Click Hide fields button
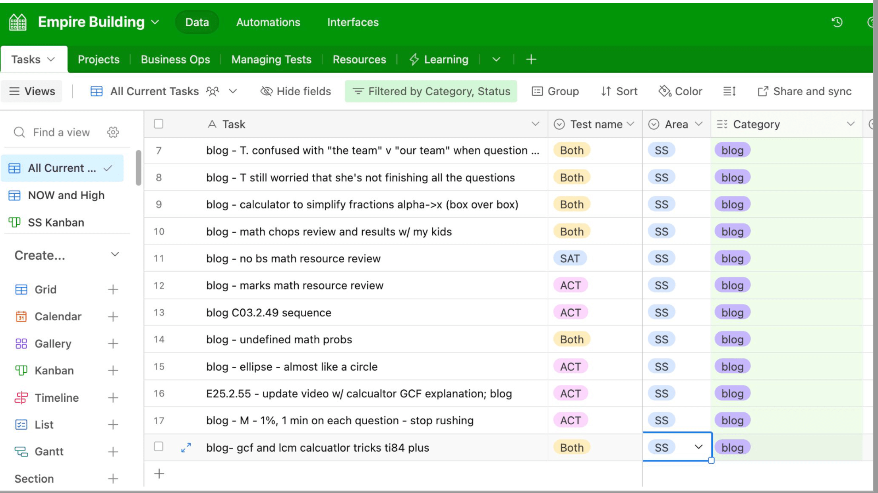 pyautogui.click(x=296, y=91)
